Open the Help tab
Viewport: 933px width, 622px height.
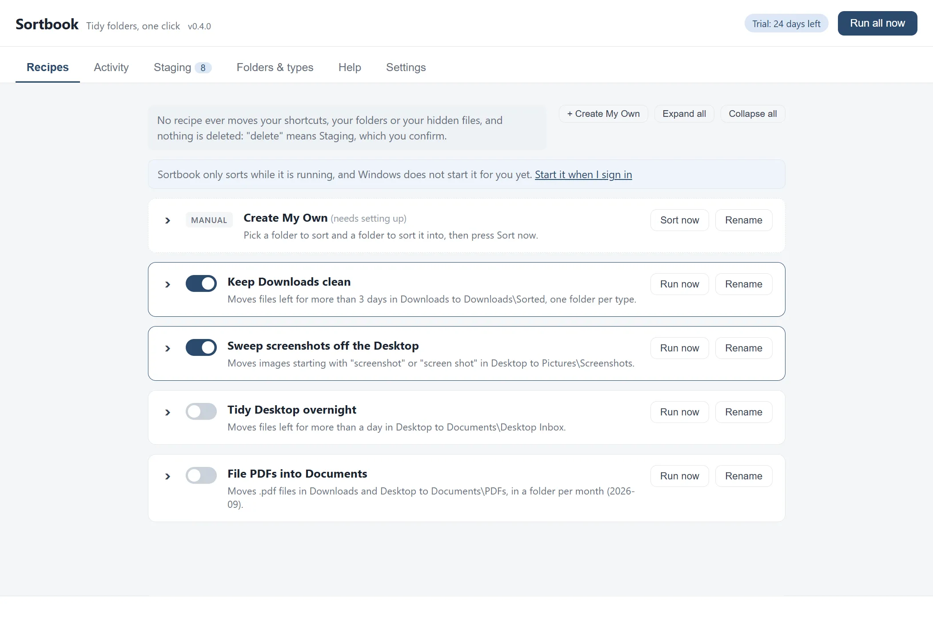pyautogui.click(x=350, y=67)
